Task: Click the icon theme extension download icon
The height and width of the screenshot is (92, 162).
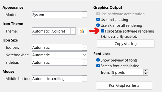Action: [82, 31]
